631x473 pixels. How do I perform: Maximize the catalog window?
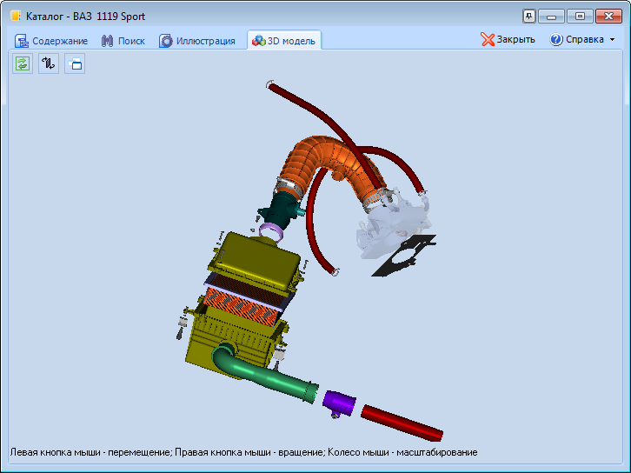click(581, 16)
